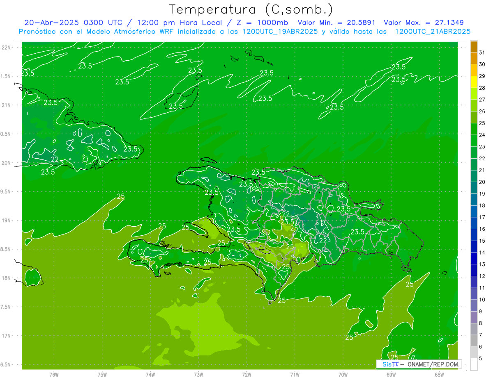The width and height of the screenshot is (493, 380).
Task: Click the latitude label 18N
Action: click(7, 278)
